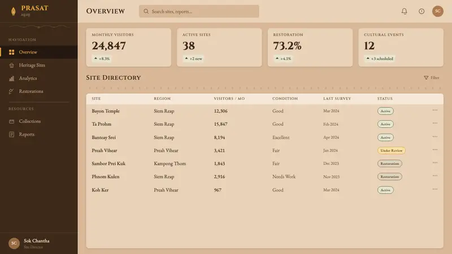The height and width of the screenshot is (254, 452).
Task: Click the SC avatar beside Sok Chantha
Action: click(x=14, y=243)
